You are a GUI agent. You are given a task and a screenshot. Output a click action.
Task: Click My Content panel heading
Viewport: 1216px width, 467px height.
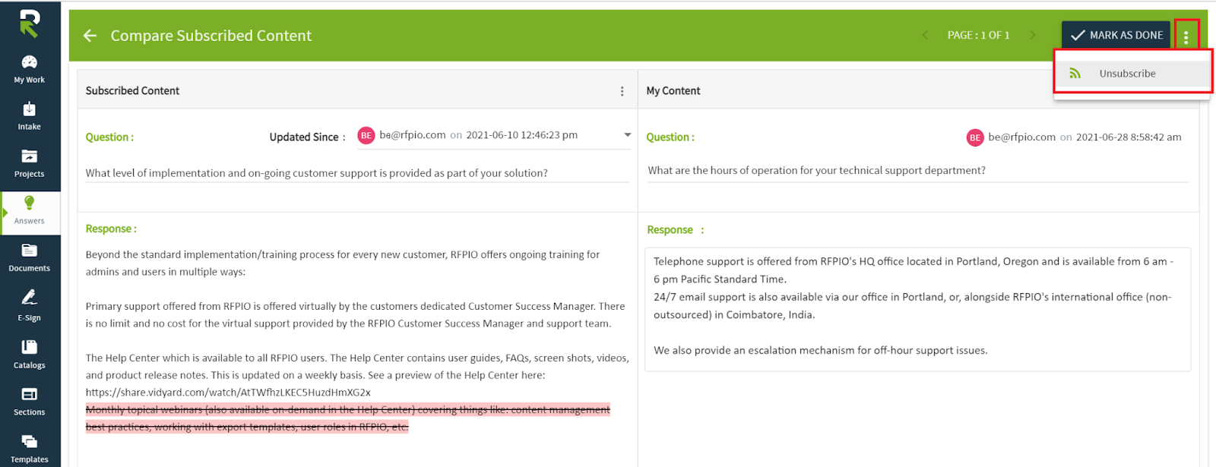673,90
